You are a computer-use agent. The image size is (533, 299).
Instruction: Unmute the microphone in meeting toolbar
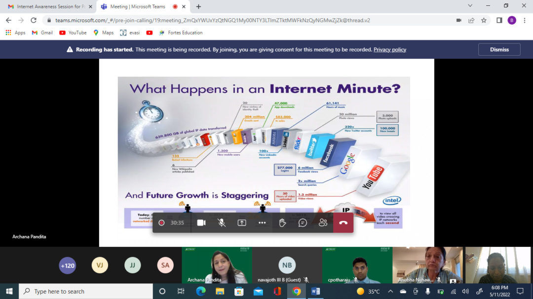point(222,223)
